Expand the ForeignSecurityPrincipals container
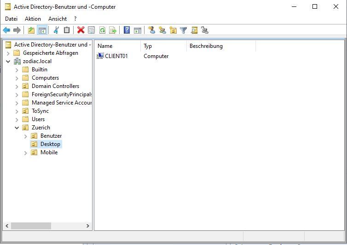Viewport: 347px width, 245px height. [17, 95]
